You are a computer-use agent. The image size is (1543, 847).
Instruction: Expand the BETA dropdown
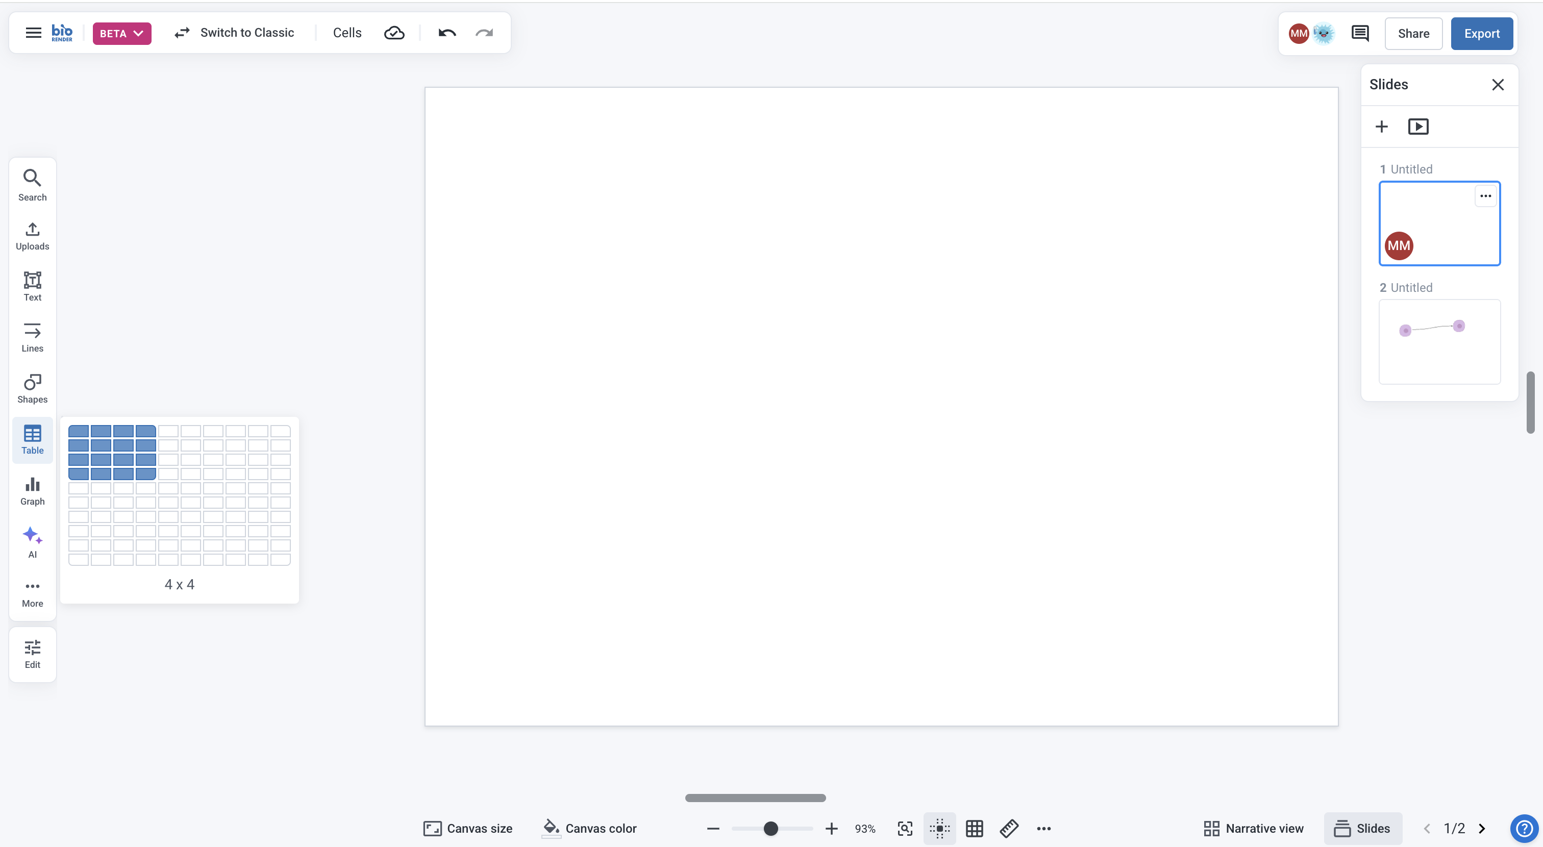coord(121,34)
